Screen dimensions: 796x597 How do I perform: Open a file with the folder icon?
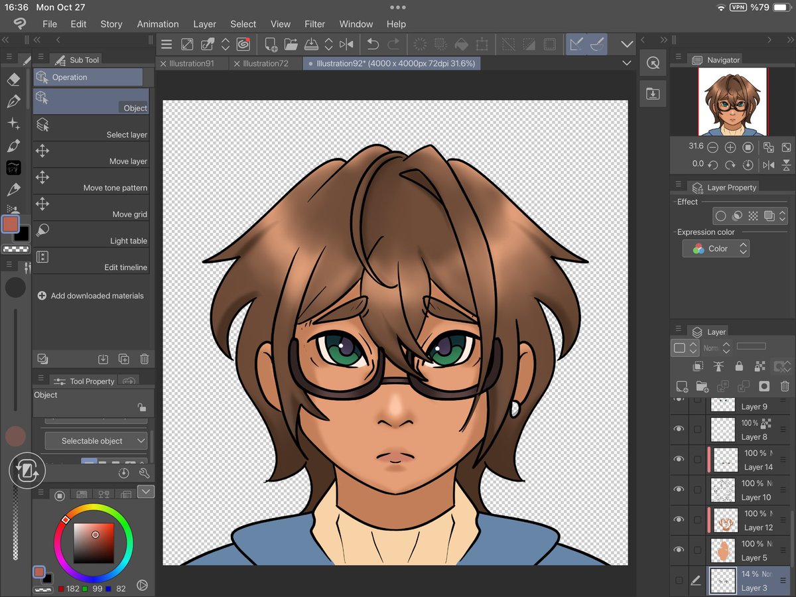tap(291, 44)
